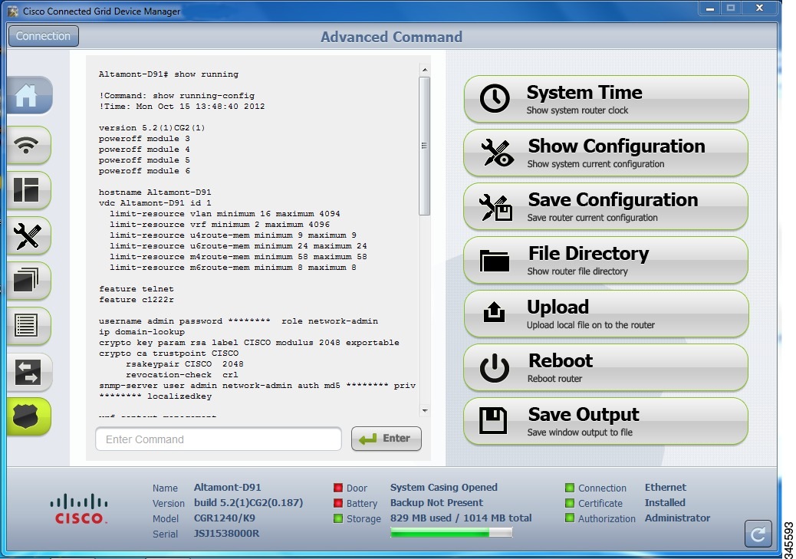This screenshot has width=796, height=559.
Task: Click the Enter Command input field
Action: point(219,439)
